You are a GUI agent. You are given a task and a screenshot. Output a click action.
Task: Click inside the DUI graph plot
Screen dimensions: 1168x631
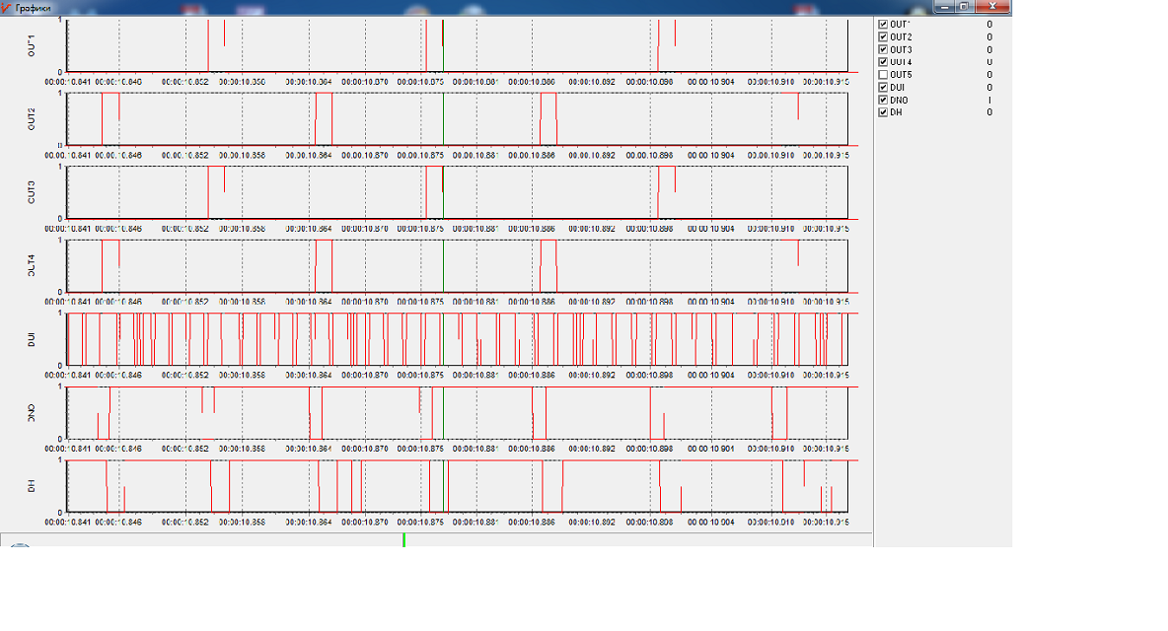click(x=458, y=339)
